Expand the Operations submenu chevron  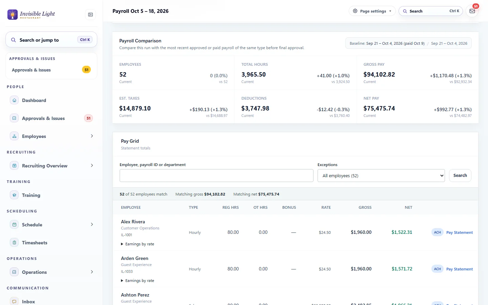[x=92, y=272]
